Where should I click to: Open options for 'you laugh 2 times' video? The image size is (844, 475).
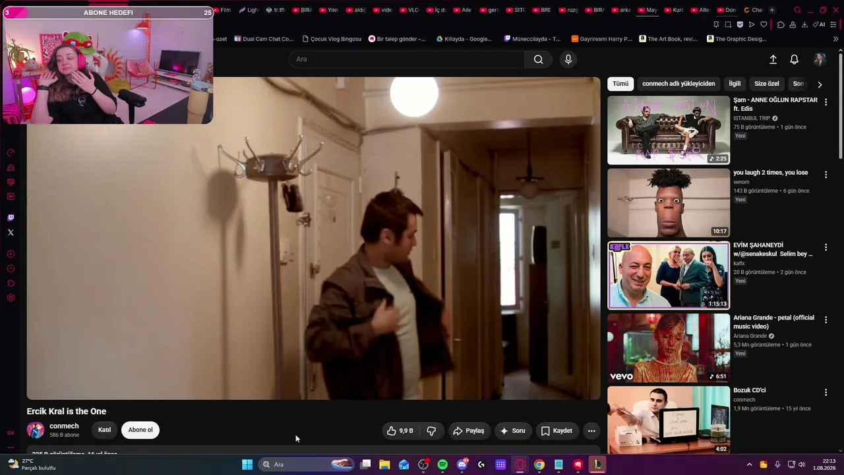(826, 175)
